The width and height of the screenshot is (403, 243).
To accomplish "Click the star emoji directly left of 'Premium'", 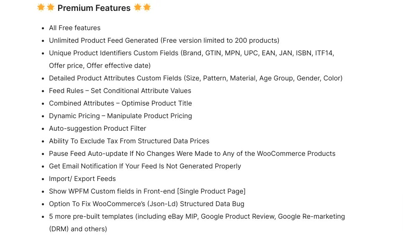I will pos(51,8).
